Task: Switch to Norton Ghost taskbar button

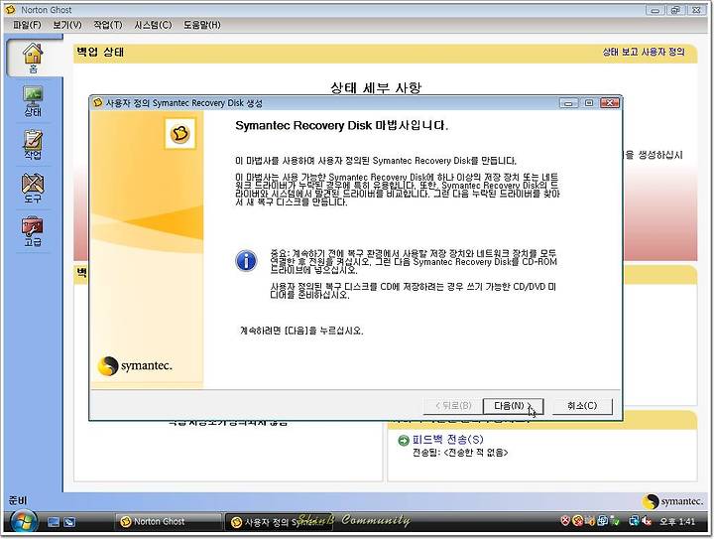Action: [x=168, y=522]
